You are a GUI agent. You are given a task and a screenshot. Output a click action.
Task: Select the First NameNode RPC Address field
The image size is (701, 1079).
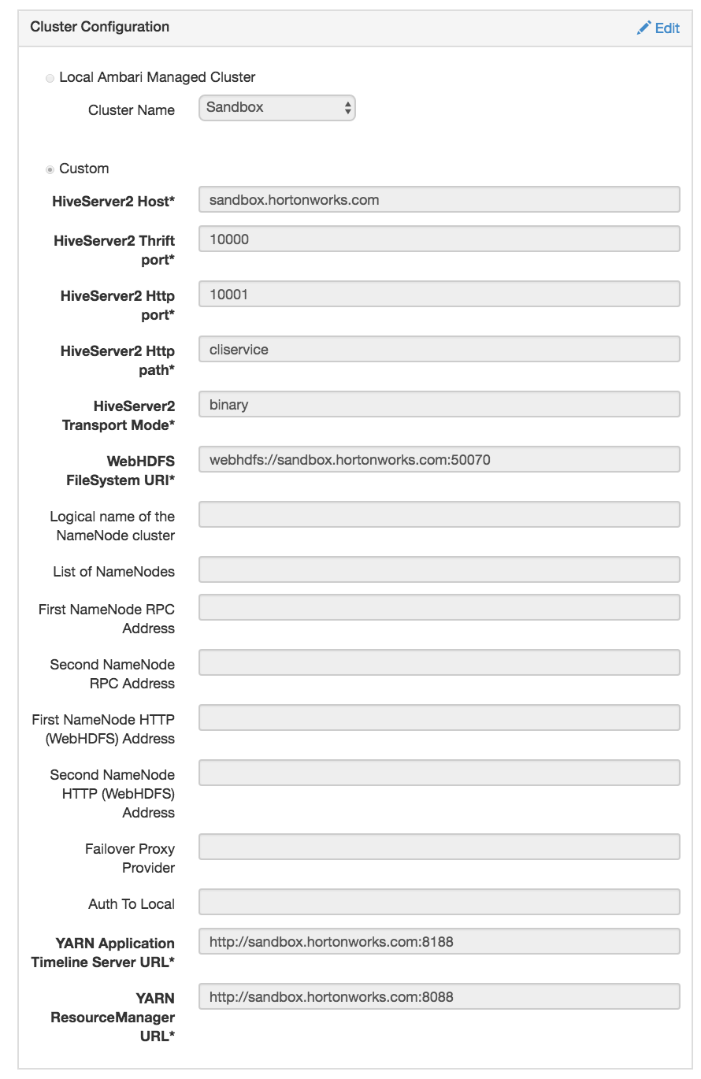tap(440, 606)
